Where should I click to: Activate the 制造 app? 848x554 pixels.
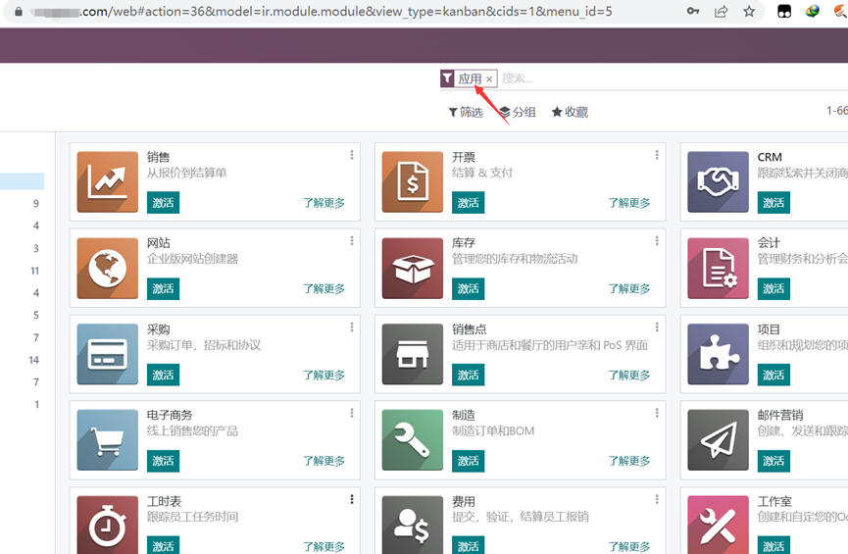tap(469, 461)
